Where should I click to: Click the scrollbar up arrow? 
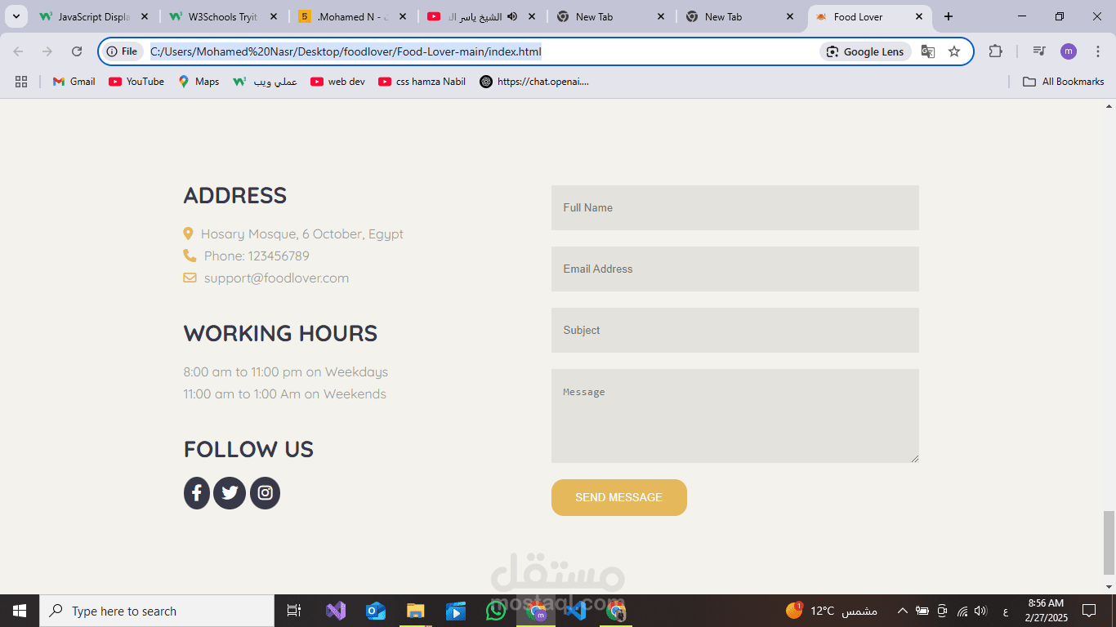[1109, 106]
